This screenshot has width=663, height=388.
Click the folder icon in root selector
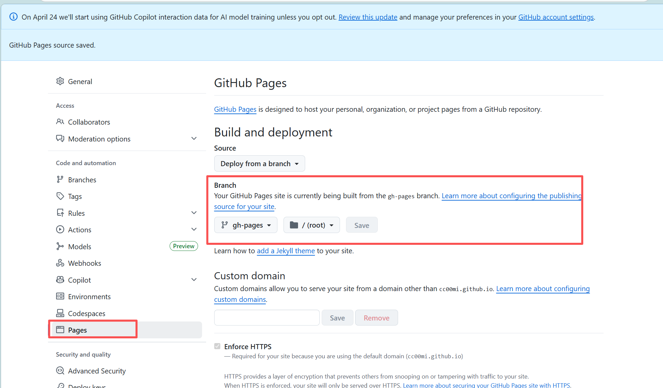pos(294,225)
